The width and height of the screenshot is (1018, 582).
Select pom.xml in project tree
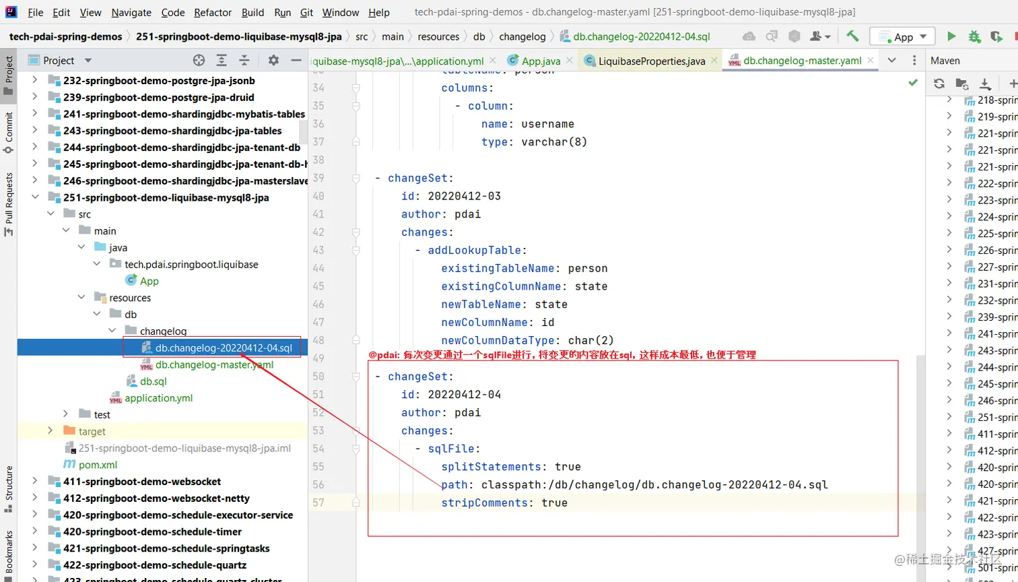coord(98,464)
